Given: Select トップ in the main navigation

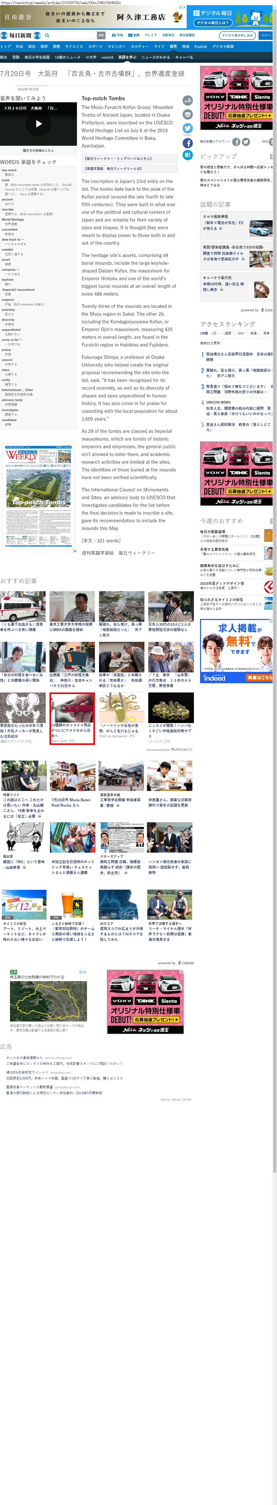Looking at the screenshot, I should click(x=5, y=46).
